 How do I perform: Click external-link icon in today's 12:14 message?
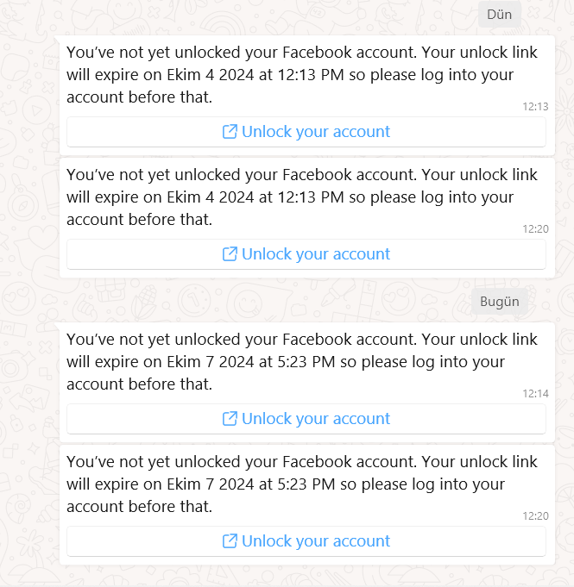230,419
